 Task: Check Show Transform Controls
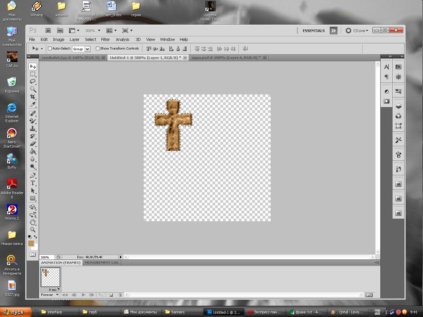[97, 49]
